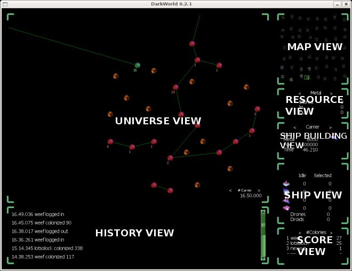
Task: Click previous arrow beside Metal resource
Action: 300,93
